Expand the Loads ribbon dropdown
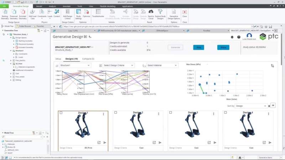 point(50,18)
